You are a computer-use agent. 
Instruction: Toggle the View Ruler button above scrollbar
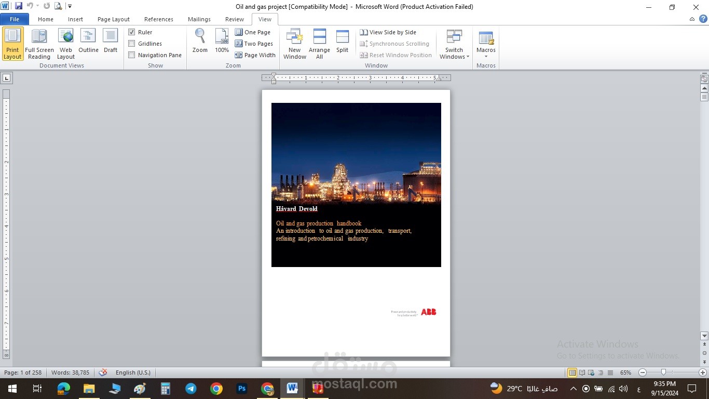[704, 79]
